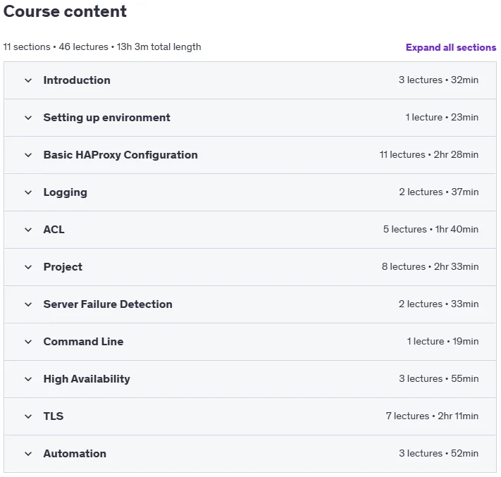Toggle Server Failure Detection chevron
This screenshot has width=501, height=477.
(28, 304)
